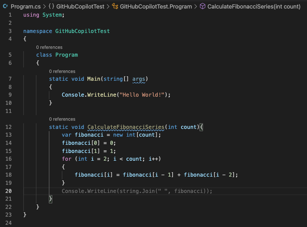Viewport: 307px width, 227px height.
Task: Click the word 'System' on line 1
Action: pyautogui.click(x=52, y=15)
